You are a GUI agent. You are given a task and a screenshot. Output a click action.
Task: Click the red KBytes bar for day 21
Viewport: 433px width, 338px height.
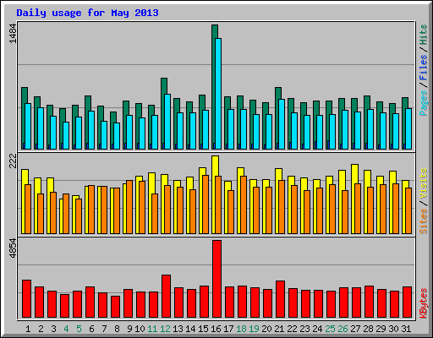click(280, 299)
